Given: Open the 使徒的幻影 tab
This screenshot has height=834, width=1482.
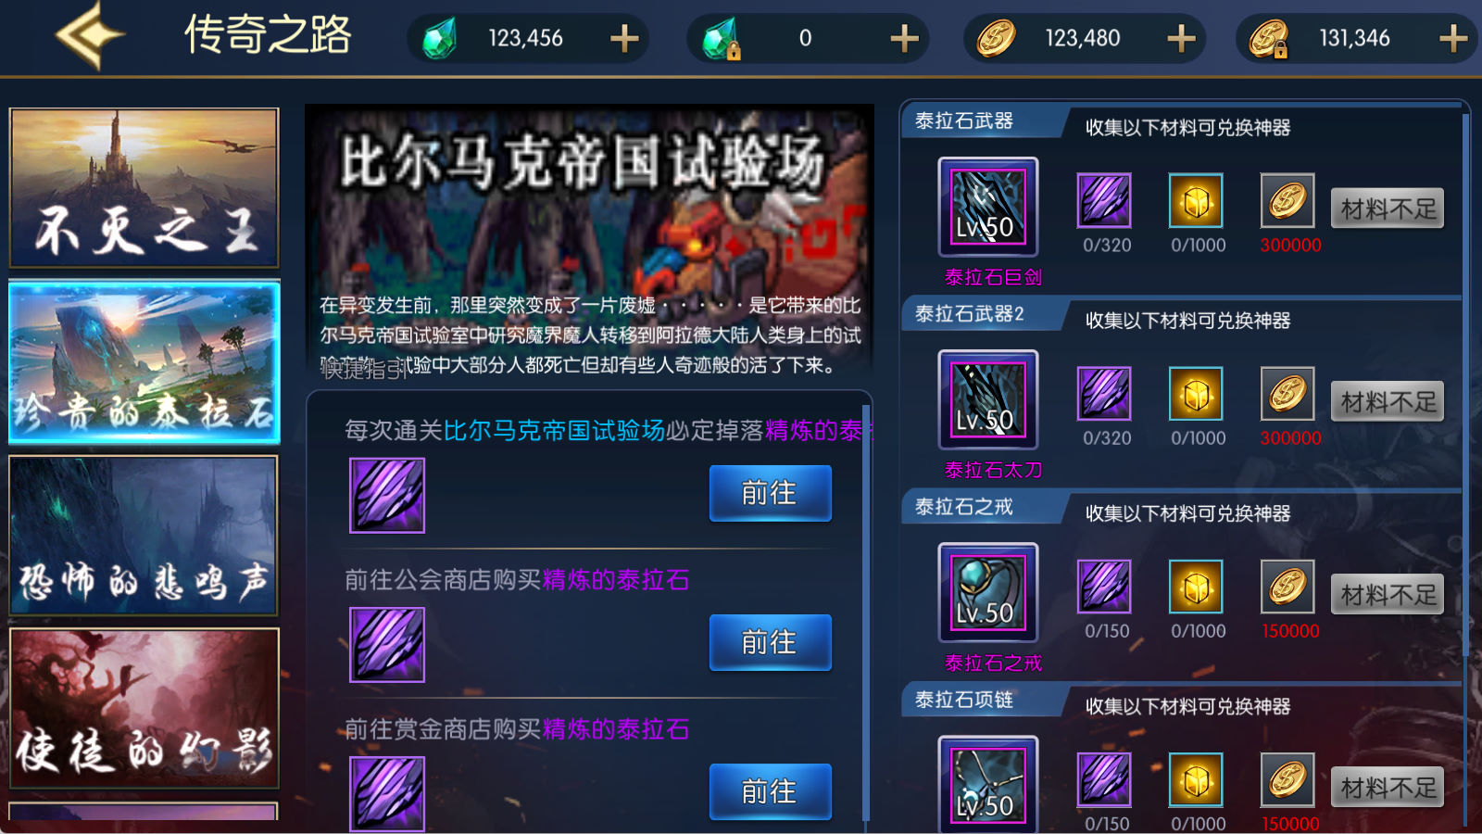Looking at the screenshot, I should [x=144, y=709].
